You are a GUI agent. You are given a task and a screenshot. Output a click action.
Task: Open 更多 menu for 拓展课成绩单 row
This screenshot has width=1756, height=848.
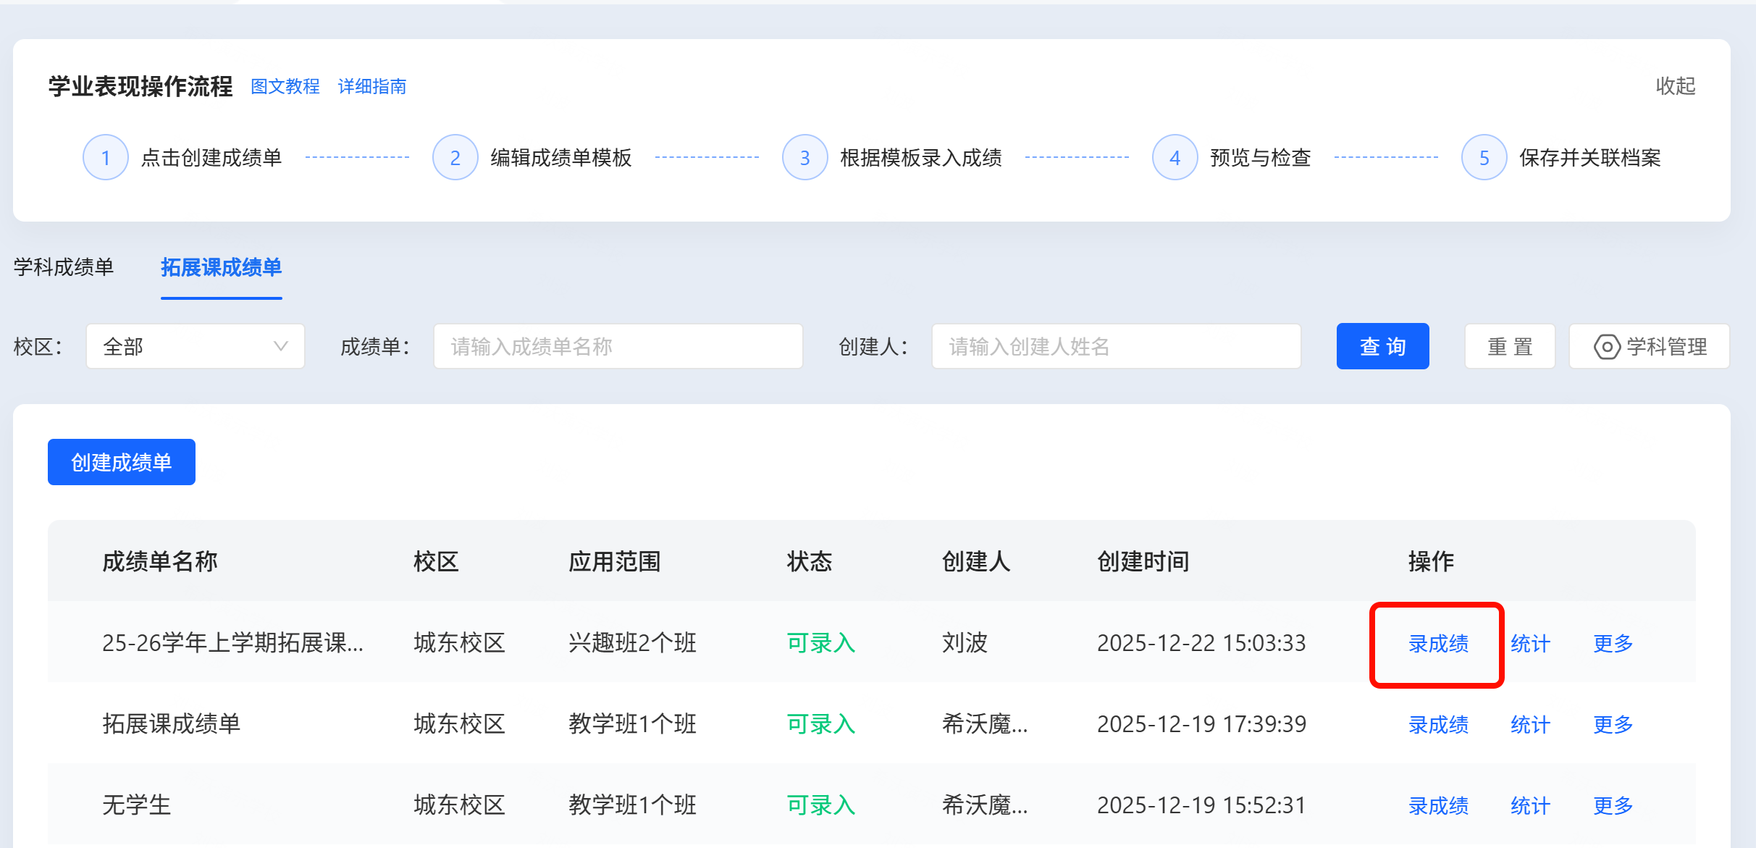[1613, 724]
